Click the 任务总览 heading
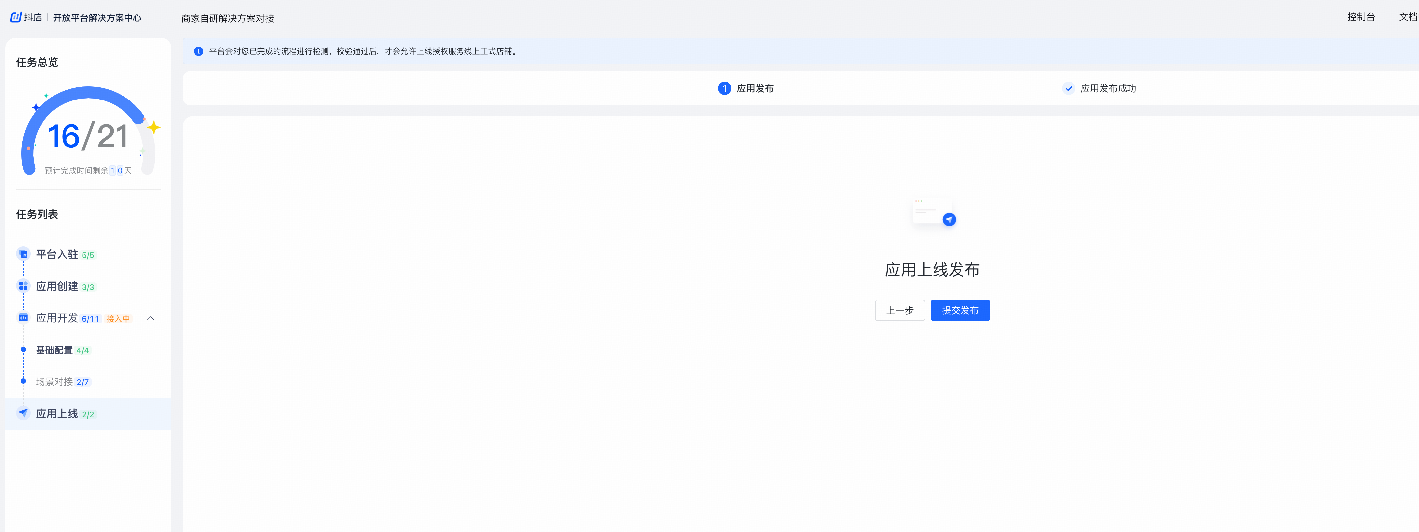1419x532 pixels. point(37,62)
